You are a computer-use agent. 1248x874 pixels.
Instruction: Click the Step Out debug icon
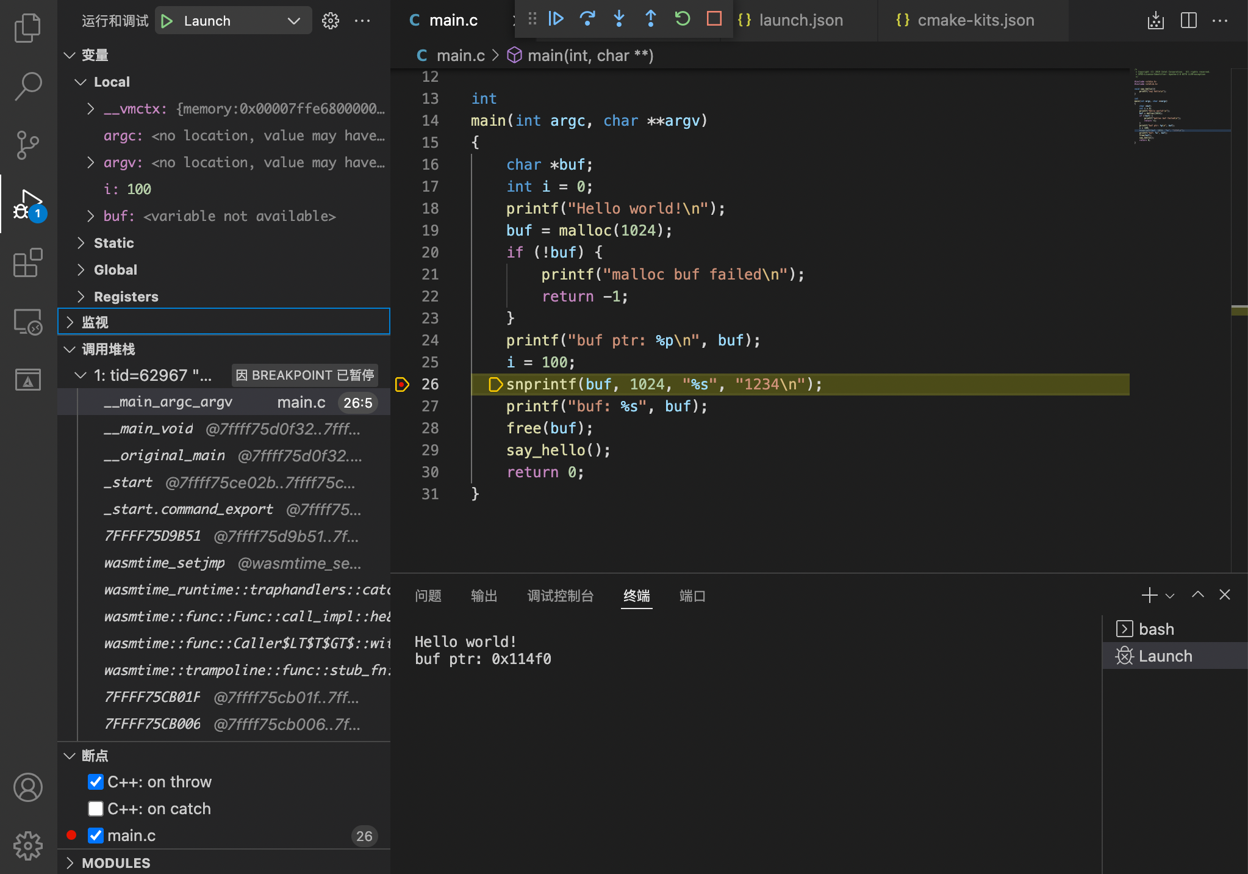(651, 18)
